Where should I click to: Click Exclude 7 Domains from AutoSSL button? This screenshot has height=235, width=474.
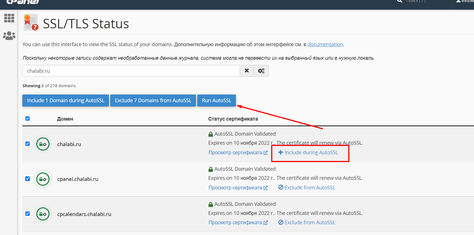[x=153, y=101]
